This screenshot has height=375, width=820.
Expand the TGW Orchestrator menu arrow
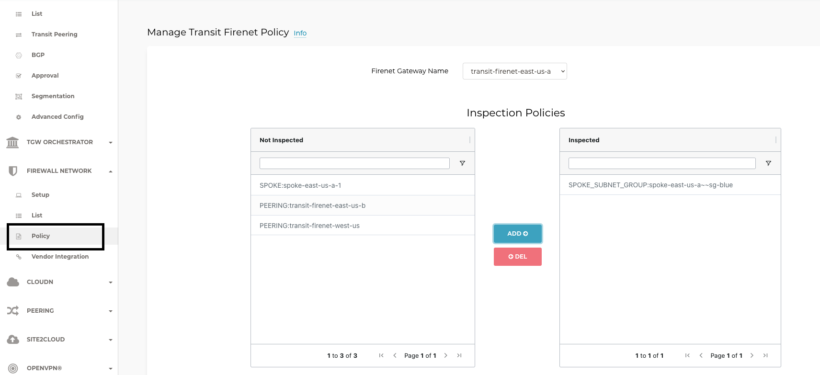(x=111, y=143)
